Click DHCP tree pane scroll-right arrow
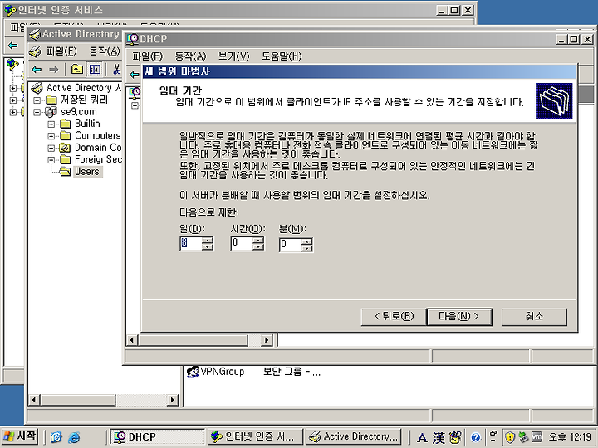Screen dimensions: 598x448 click(267, 340)
